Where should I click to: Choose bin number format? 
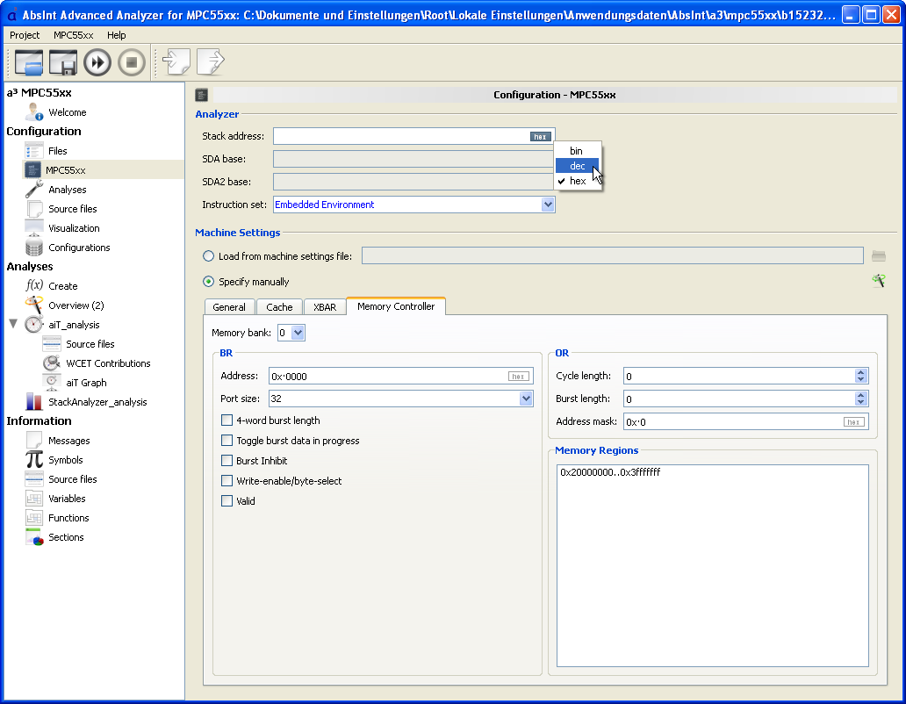point(578,151)
